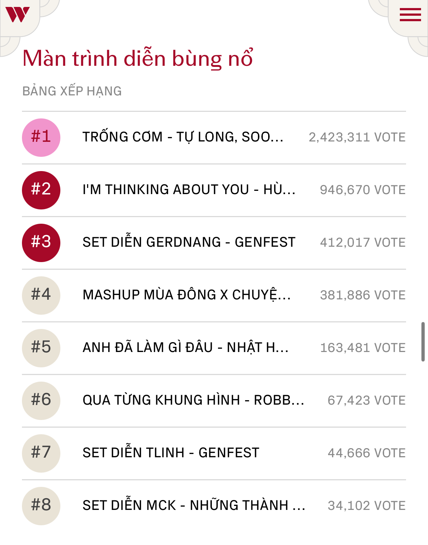Click the red W logo icon
Screen dimensions: 428x545
coord(18,15)
